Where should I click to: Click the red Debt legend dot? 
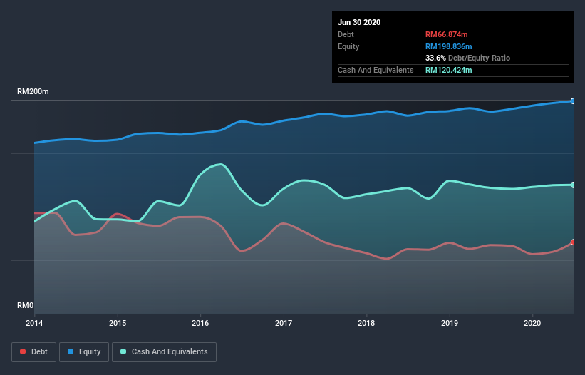pyautogui.click(x=23, y=351)
